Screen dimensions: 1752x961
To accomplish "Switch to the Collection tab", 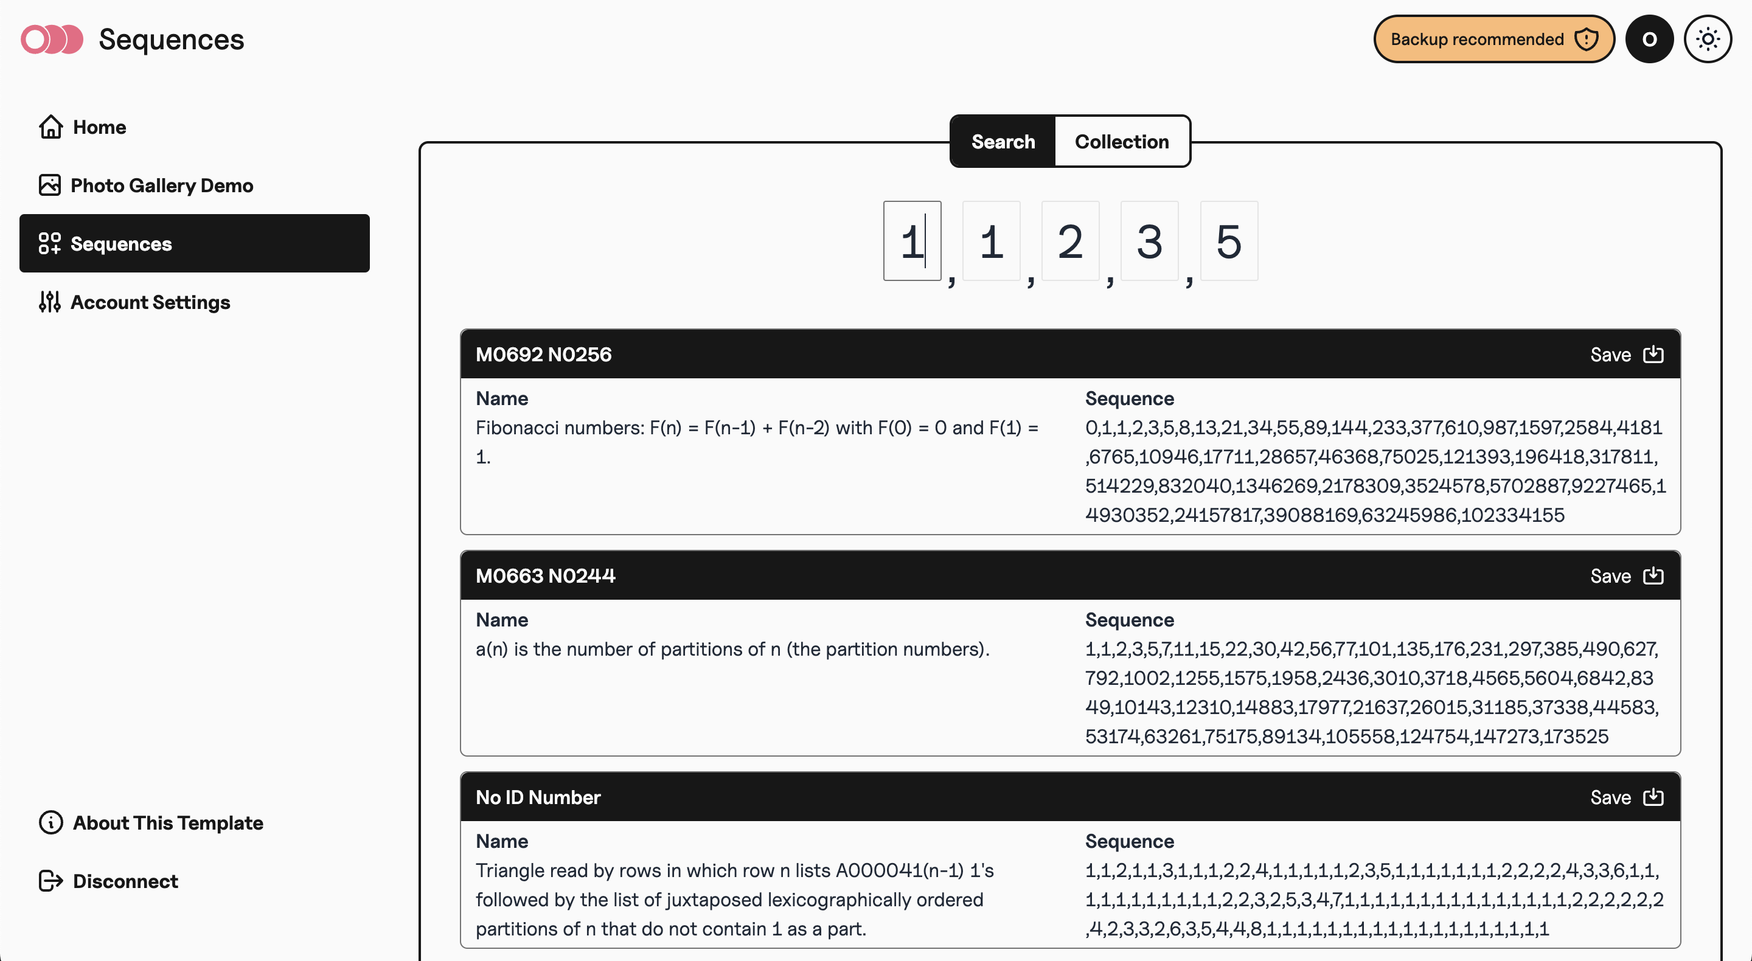I will click(x=1122, y=141).
